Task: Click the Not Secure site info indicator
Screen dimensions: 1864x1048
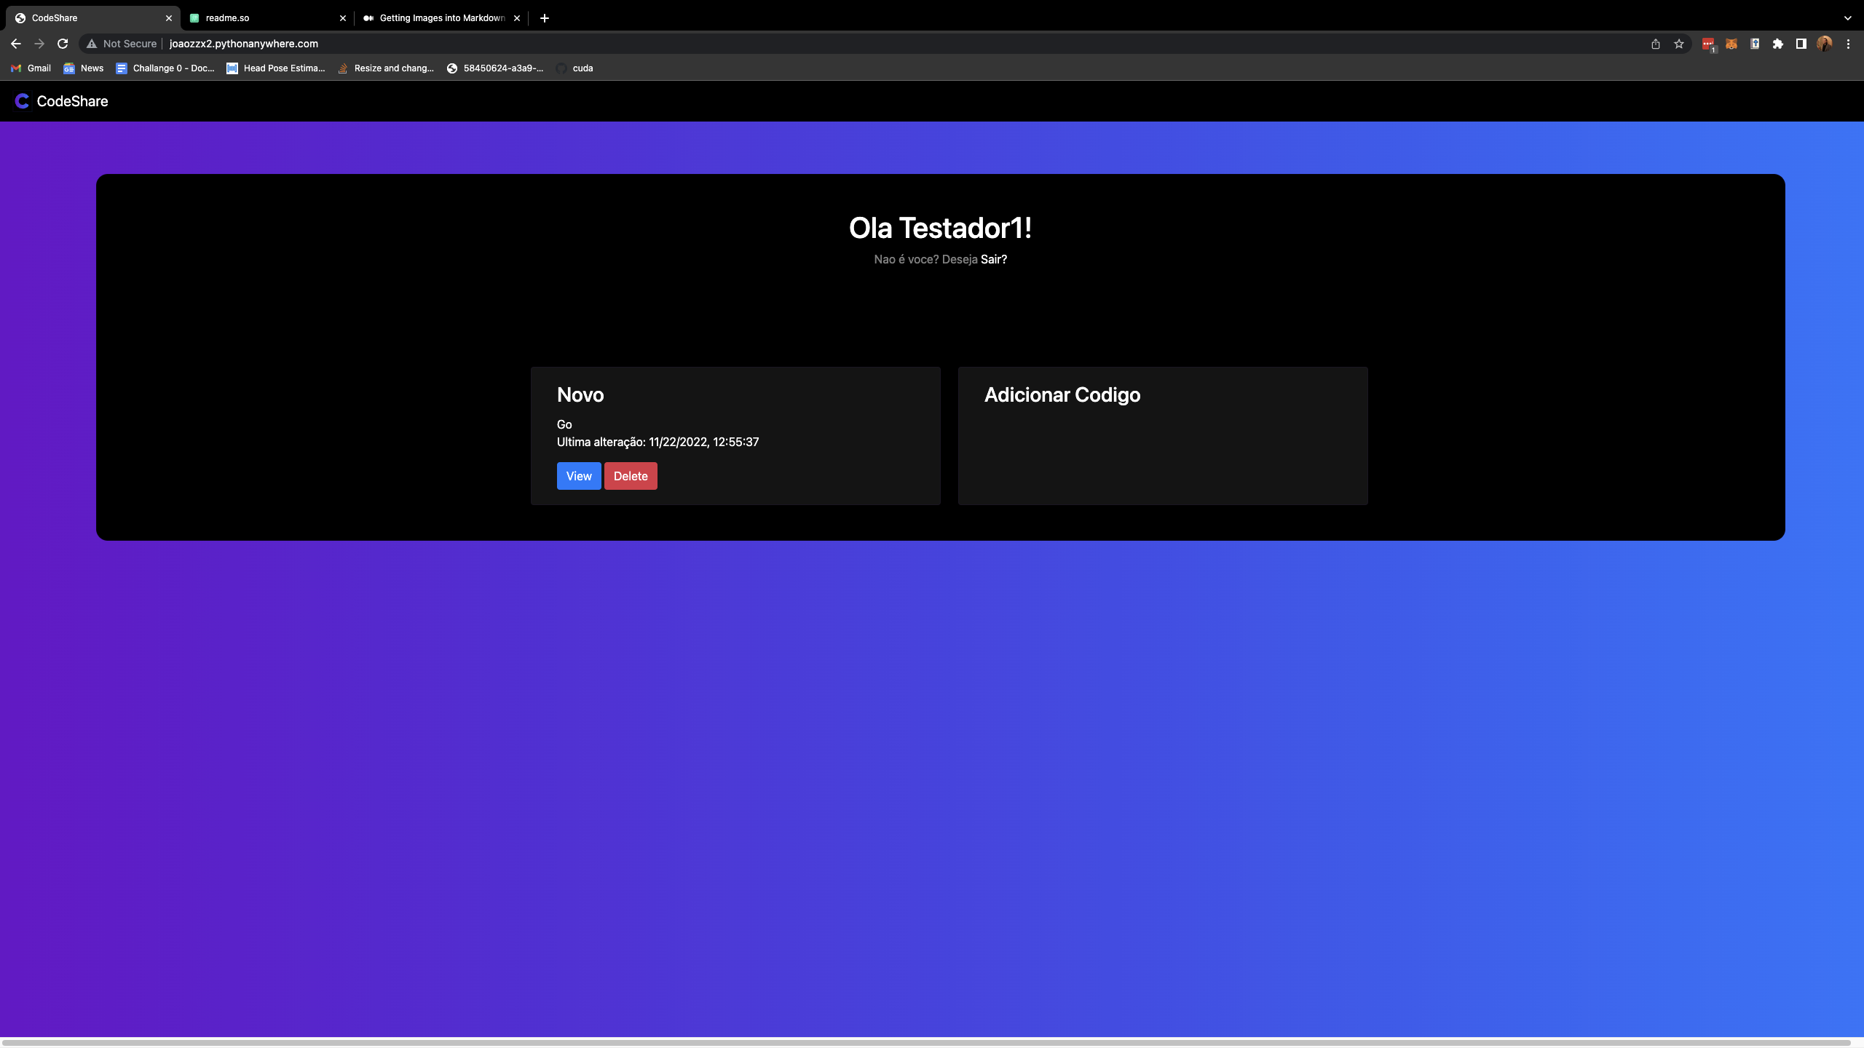Action: pyautogui.click(x=122, y=44)
